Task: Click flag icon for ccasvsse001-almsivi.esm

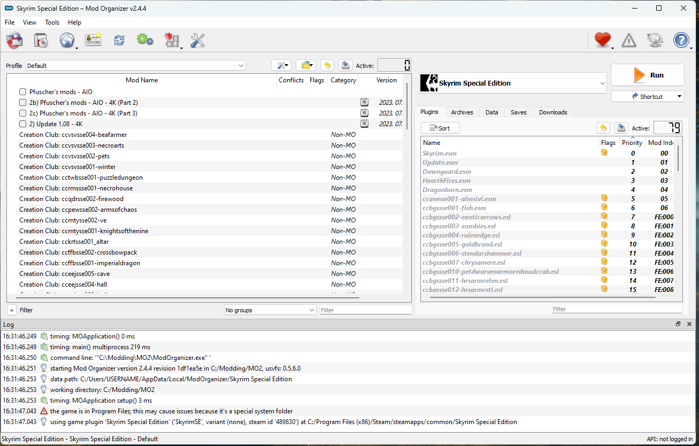Action: pyautogui.click(x=604, y=198)
